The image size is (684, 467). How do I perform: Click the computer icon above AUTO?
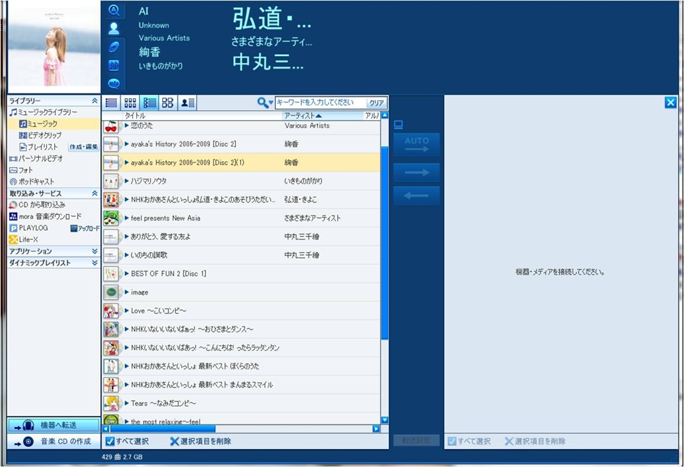coord(398,125)
